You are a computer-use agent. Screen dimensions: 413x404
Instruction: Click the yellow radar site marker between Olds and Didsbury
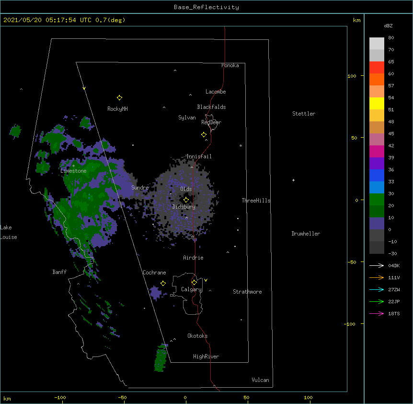coord(186,200)
